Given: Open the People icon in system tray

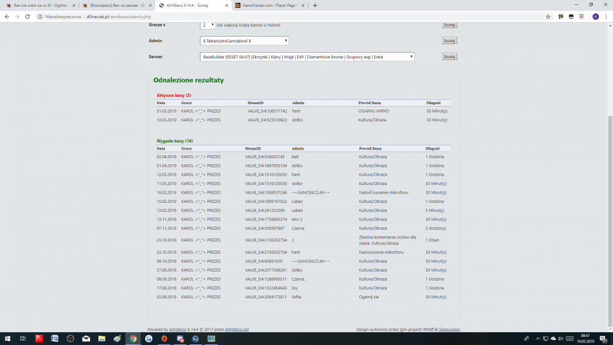Looking at the screenshot, I should coord(526,339).
